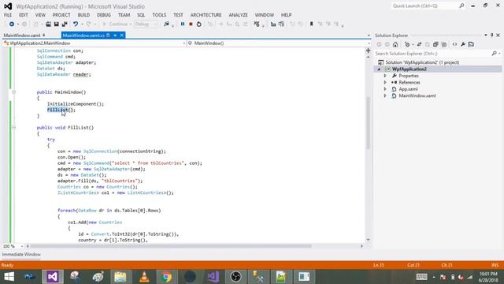Click the FillList() call in constructor
The height and width of the screenshot is (284, 504).
(61, 110)
